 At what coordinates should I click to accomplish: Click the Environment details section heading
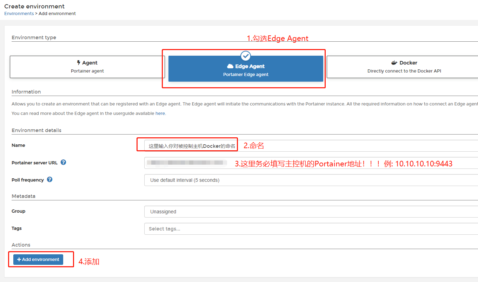36,130
